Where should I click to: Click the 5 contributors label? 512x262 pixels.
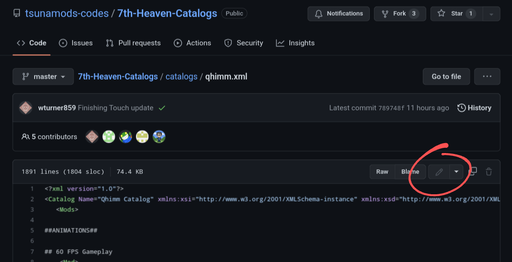(x=49, y=137)
